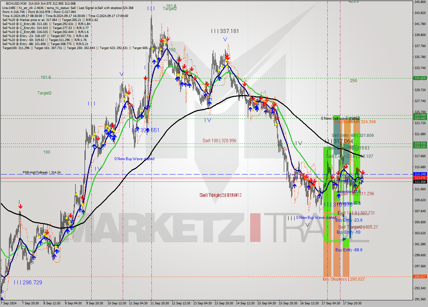Select the Sell Entry -88 | 321.856 label

[x=353, y=135]
